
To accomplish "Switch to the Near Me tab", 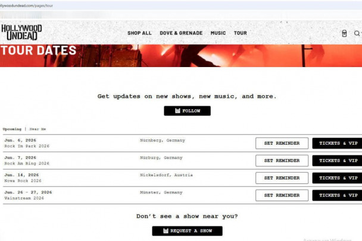I will (x=38, y=129).
